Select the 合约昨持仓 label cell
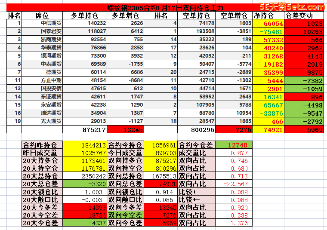The height and width of the screenshot is (230, 327). (43, 145)
